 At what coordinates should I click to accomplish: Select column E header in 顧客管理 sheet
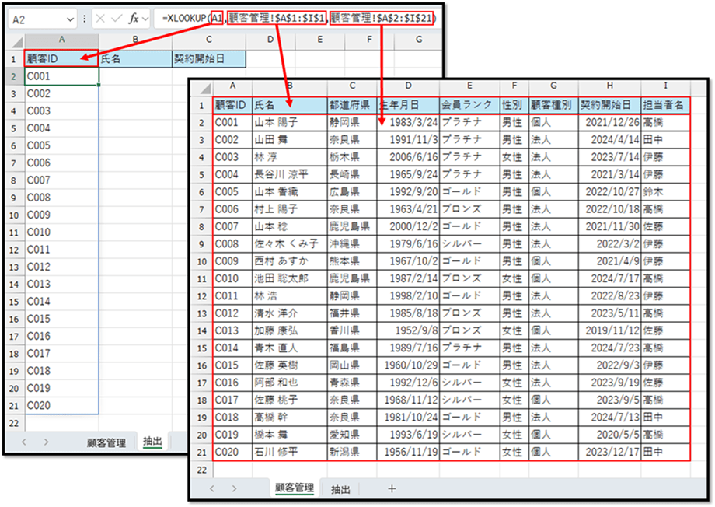coord(469,85)
